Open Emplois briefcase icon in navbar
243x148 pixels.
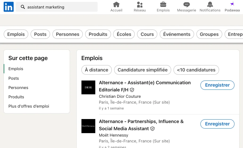163,5
